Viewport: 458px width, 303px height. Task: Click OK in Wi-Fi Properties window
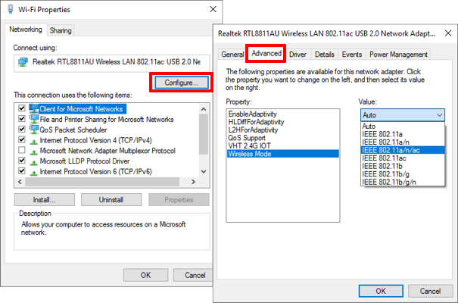click(145, 275)
